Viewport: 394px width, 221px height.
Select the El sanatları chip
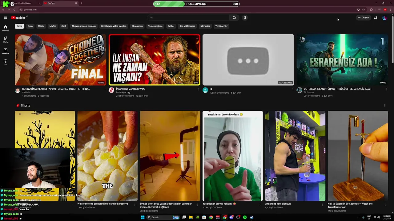pyautogui.click(x=137, y=26)
